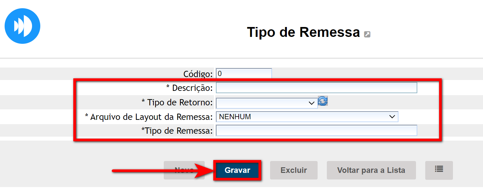Select the Tipo de Remessa text field
Viewport: 483px width, 190px height.
point(316,130)
